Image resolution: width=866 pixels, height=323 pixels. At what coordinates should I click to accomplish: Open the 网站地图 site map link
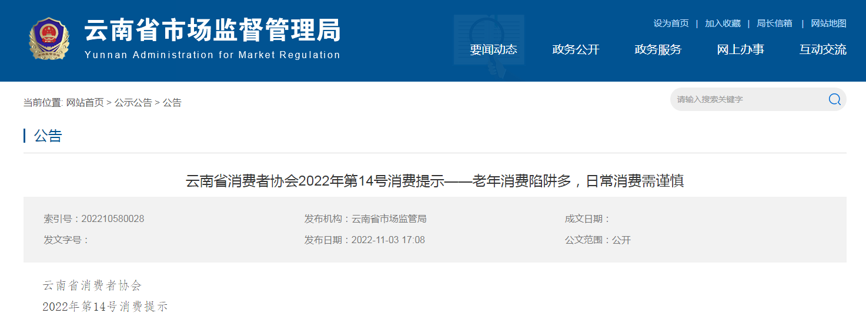[828, 23]
